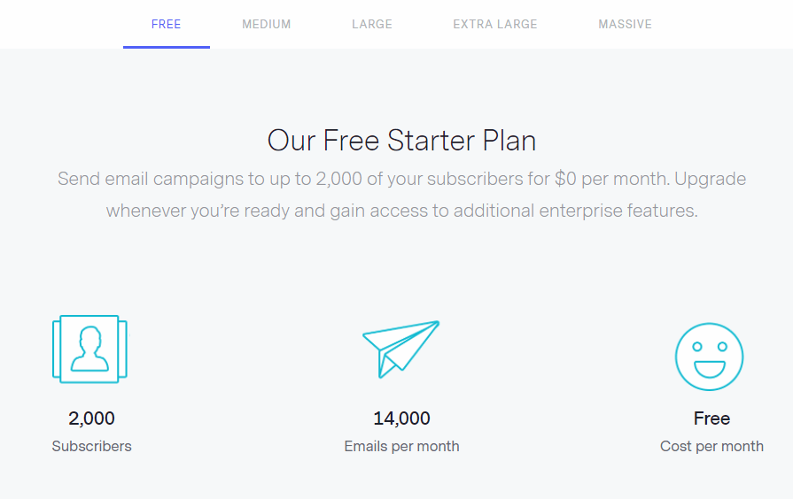Select the FREE plan tab
This screenshot has width=793, height=499.
click(x=166, y=24)
